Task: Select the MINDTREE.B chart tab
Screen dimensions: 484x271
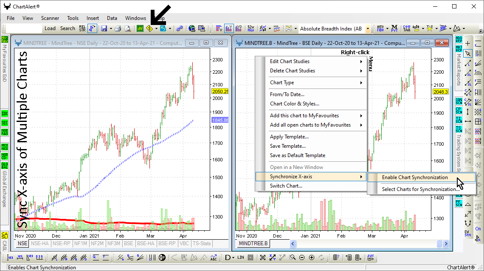Action: [x=253, y=243]
